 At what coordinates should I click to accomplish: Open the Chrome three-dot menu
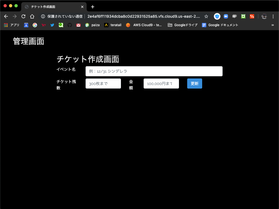(273, 16)
